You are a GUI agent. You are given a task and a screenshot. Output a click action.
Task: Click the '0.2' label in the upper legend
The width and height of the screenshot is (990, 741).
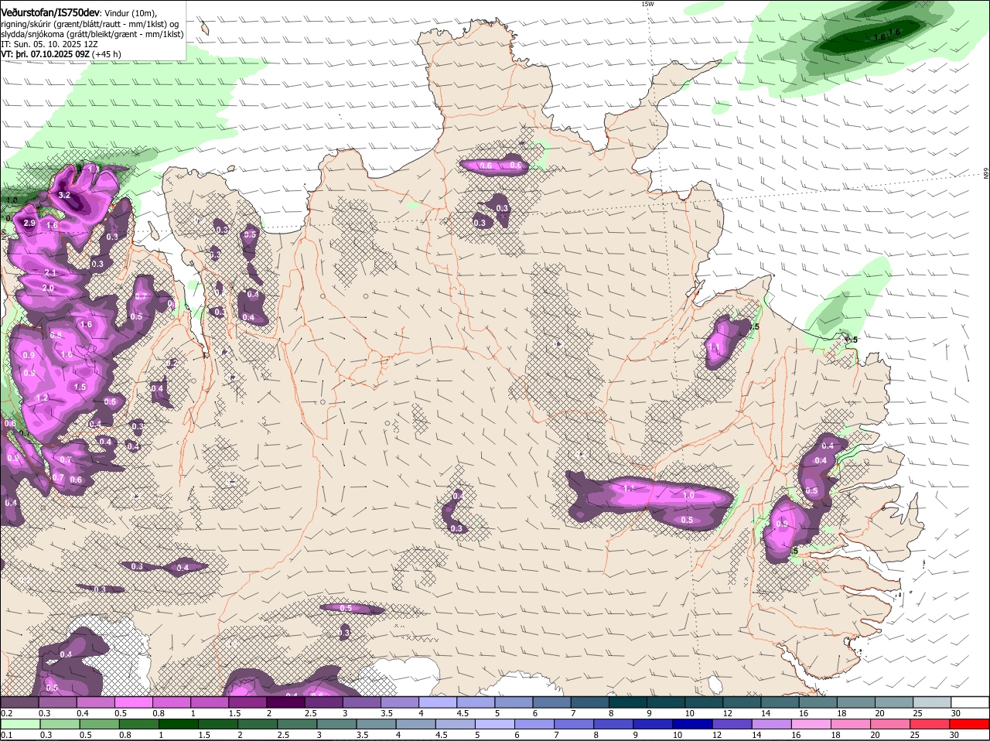(6, 713)
